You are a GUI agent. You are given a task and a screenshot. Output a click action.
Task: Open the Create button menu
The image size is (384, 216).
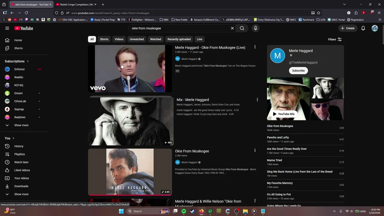tap(347, 28)
